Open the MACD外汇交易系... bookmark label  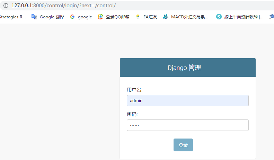pos(189,17)
